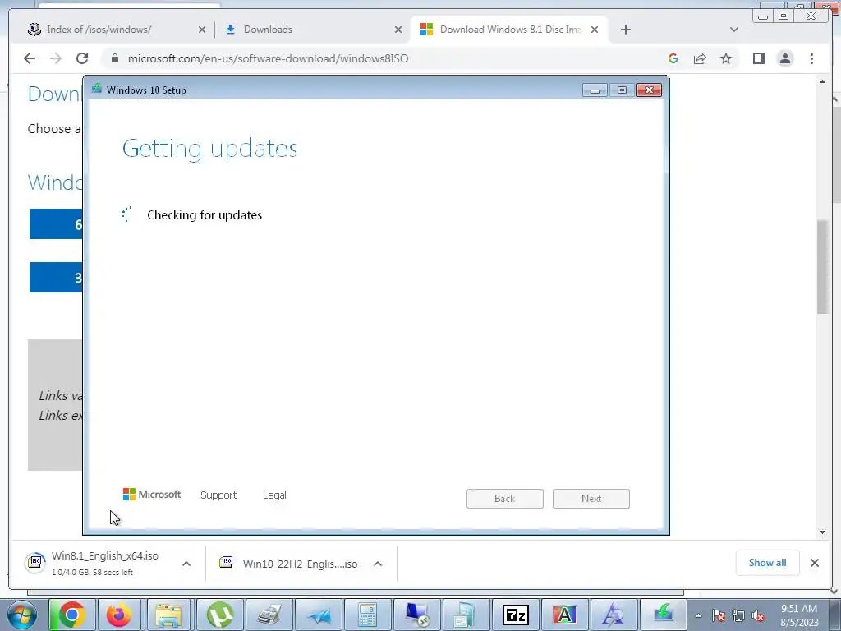Click the Next button in Windows 10 Setup
Screen dimensions: 841x631
pos(591,499)
